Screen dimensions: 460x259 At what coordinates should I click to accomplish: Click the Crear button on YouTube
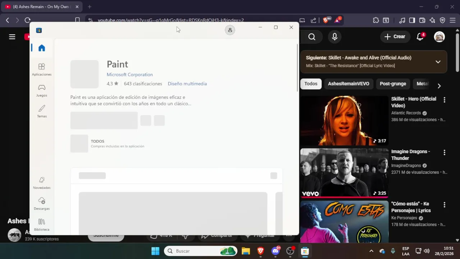pos(395,37)
